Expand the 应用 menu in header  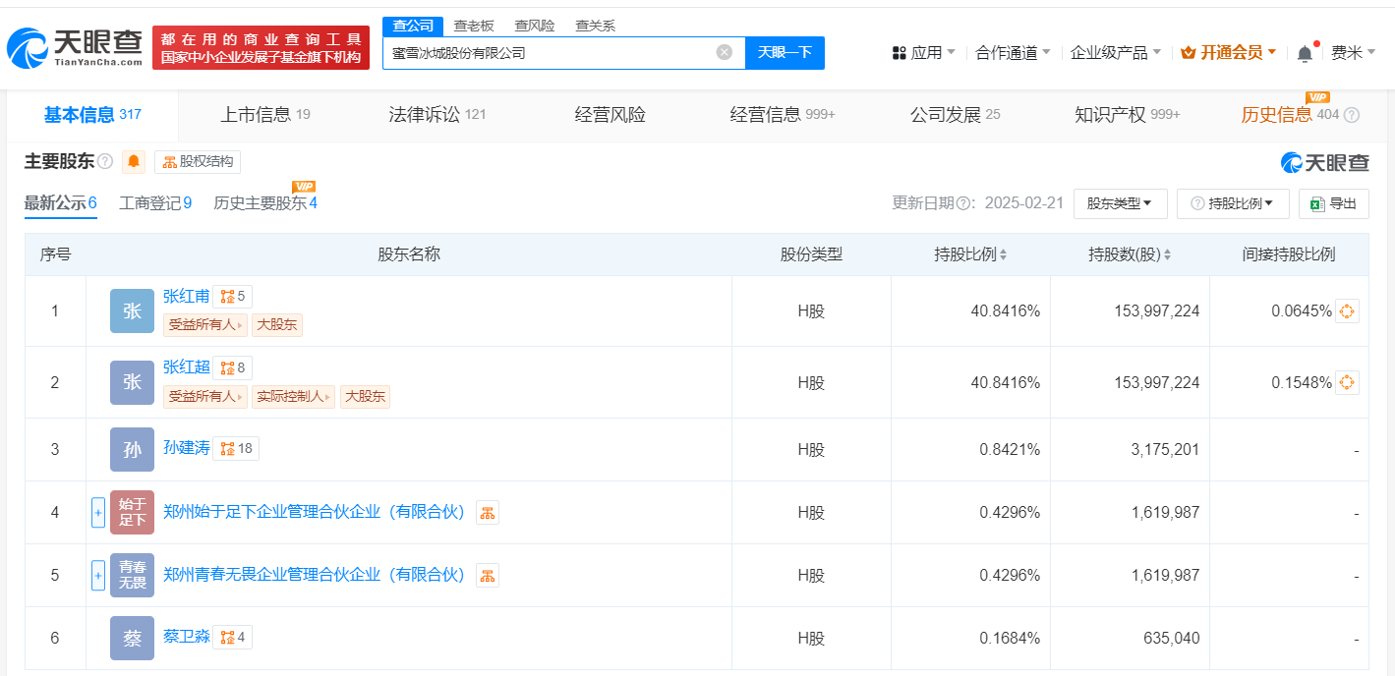coord(924,53)
